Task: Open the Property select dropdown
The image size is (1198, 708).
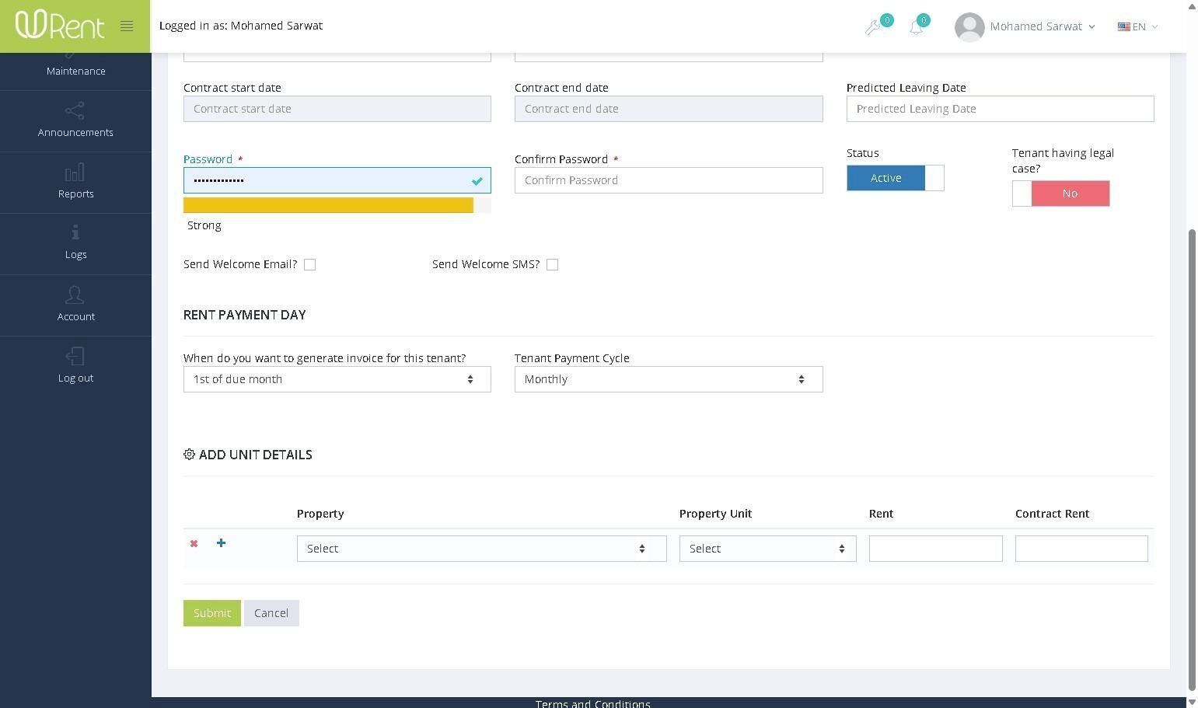Action: pyautogui.click(x=482, y=549)
